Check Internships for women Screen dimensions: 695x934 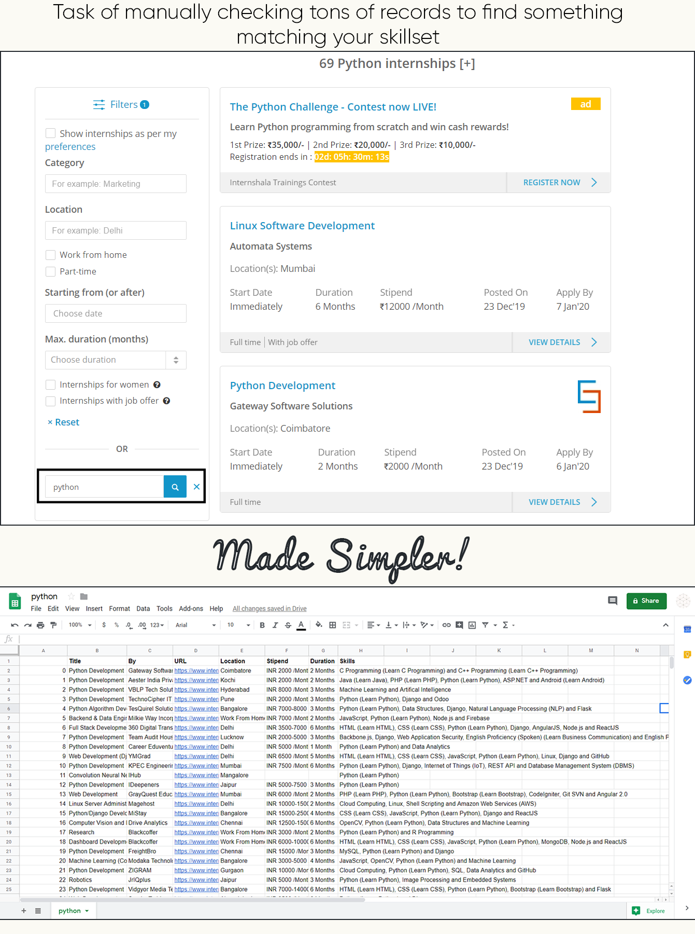pyautogui.click(x=50, y=384)
